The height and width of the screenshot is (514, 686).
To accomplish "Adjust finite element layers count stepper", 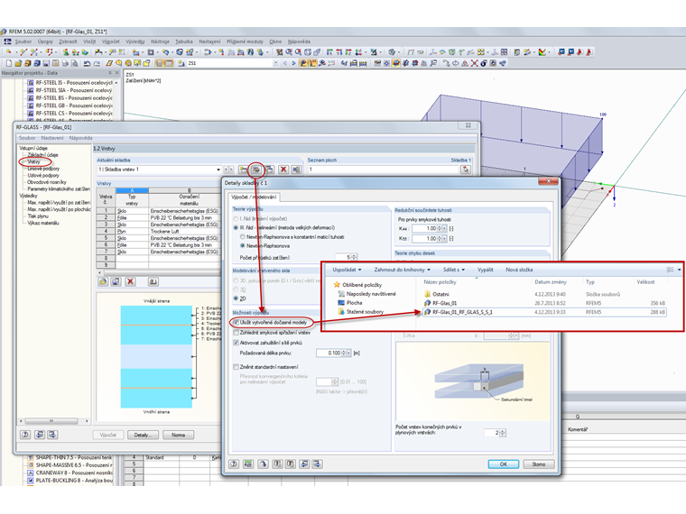I will (503, 433).
